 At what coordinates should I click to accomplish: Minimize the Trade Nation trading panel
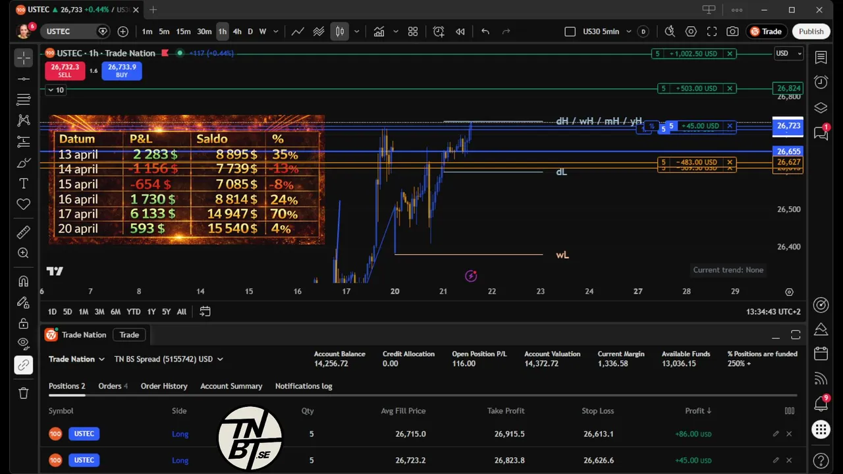pos(775,336)
